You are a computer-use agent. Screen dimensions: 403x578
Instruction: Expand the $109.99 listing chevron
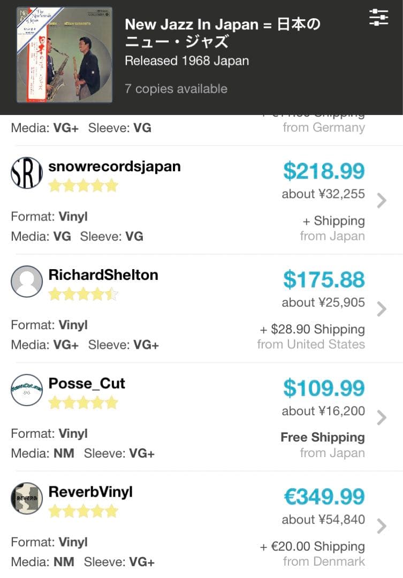(381, 418)
